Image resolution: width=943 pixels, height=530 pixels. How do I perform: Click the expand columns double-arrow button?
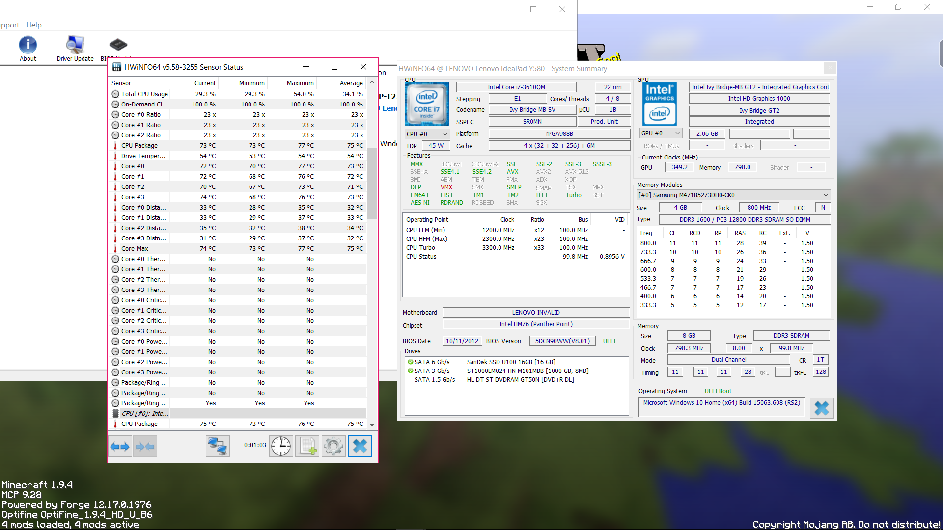tap(120, 446)
